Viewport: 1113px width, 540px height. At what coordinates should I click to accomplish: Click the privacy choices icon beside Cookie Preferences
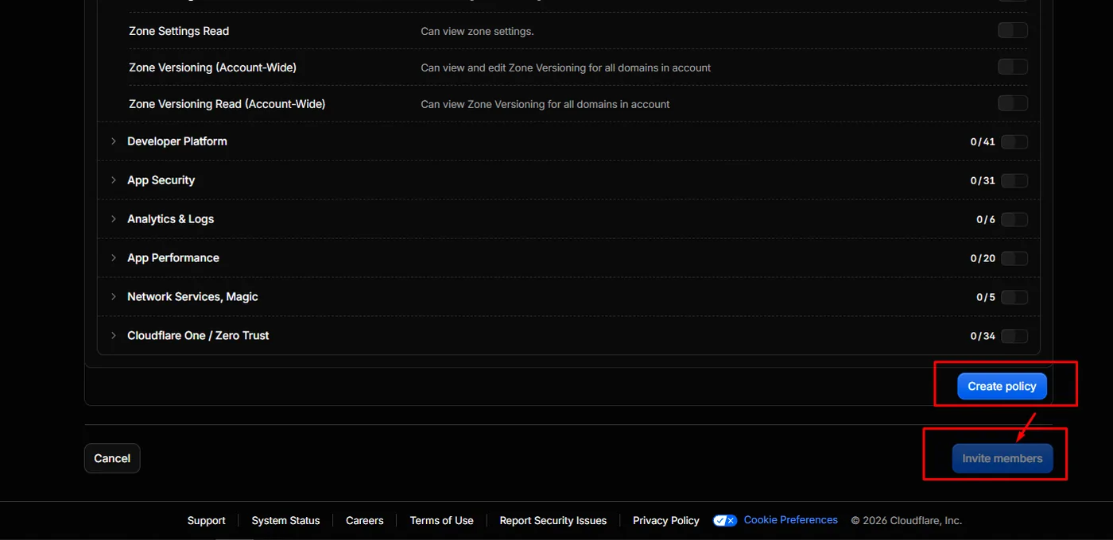[725, 521]
